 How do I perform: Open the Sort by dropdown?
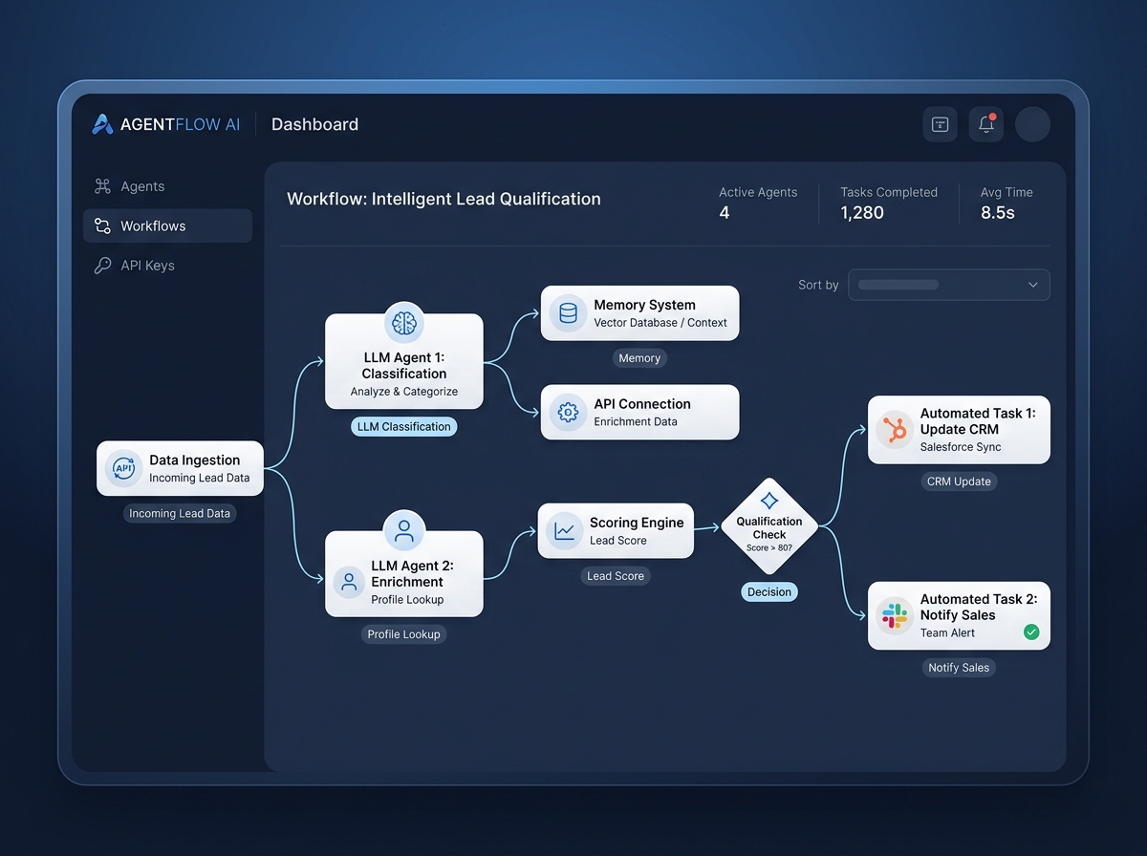click(x=949, y=285)
